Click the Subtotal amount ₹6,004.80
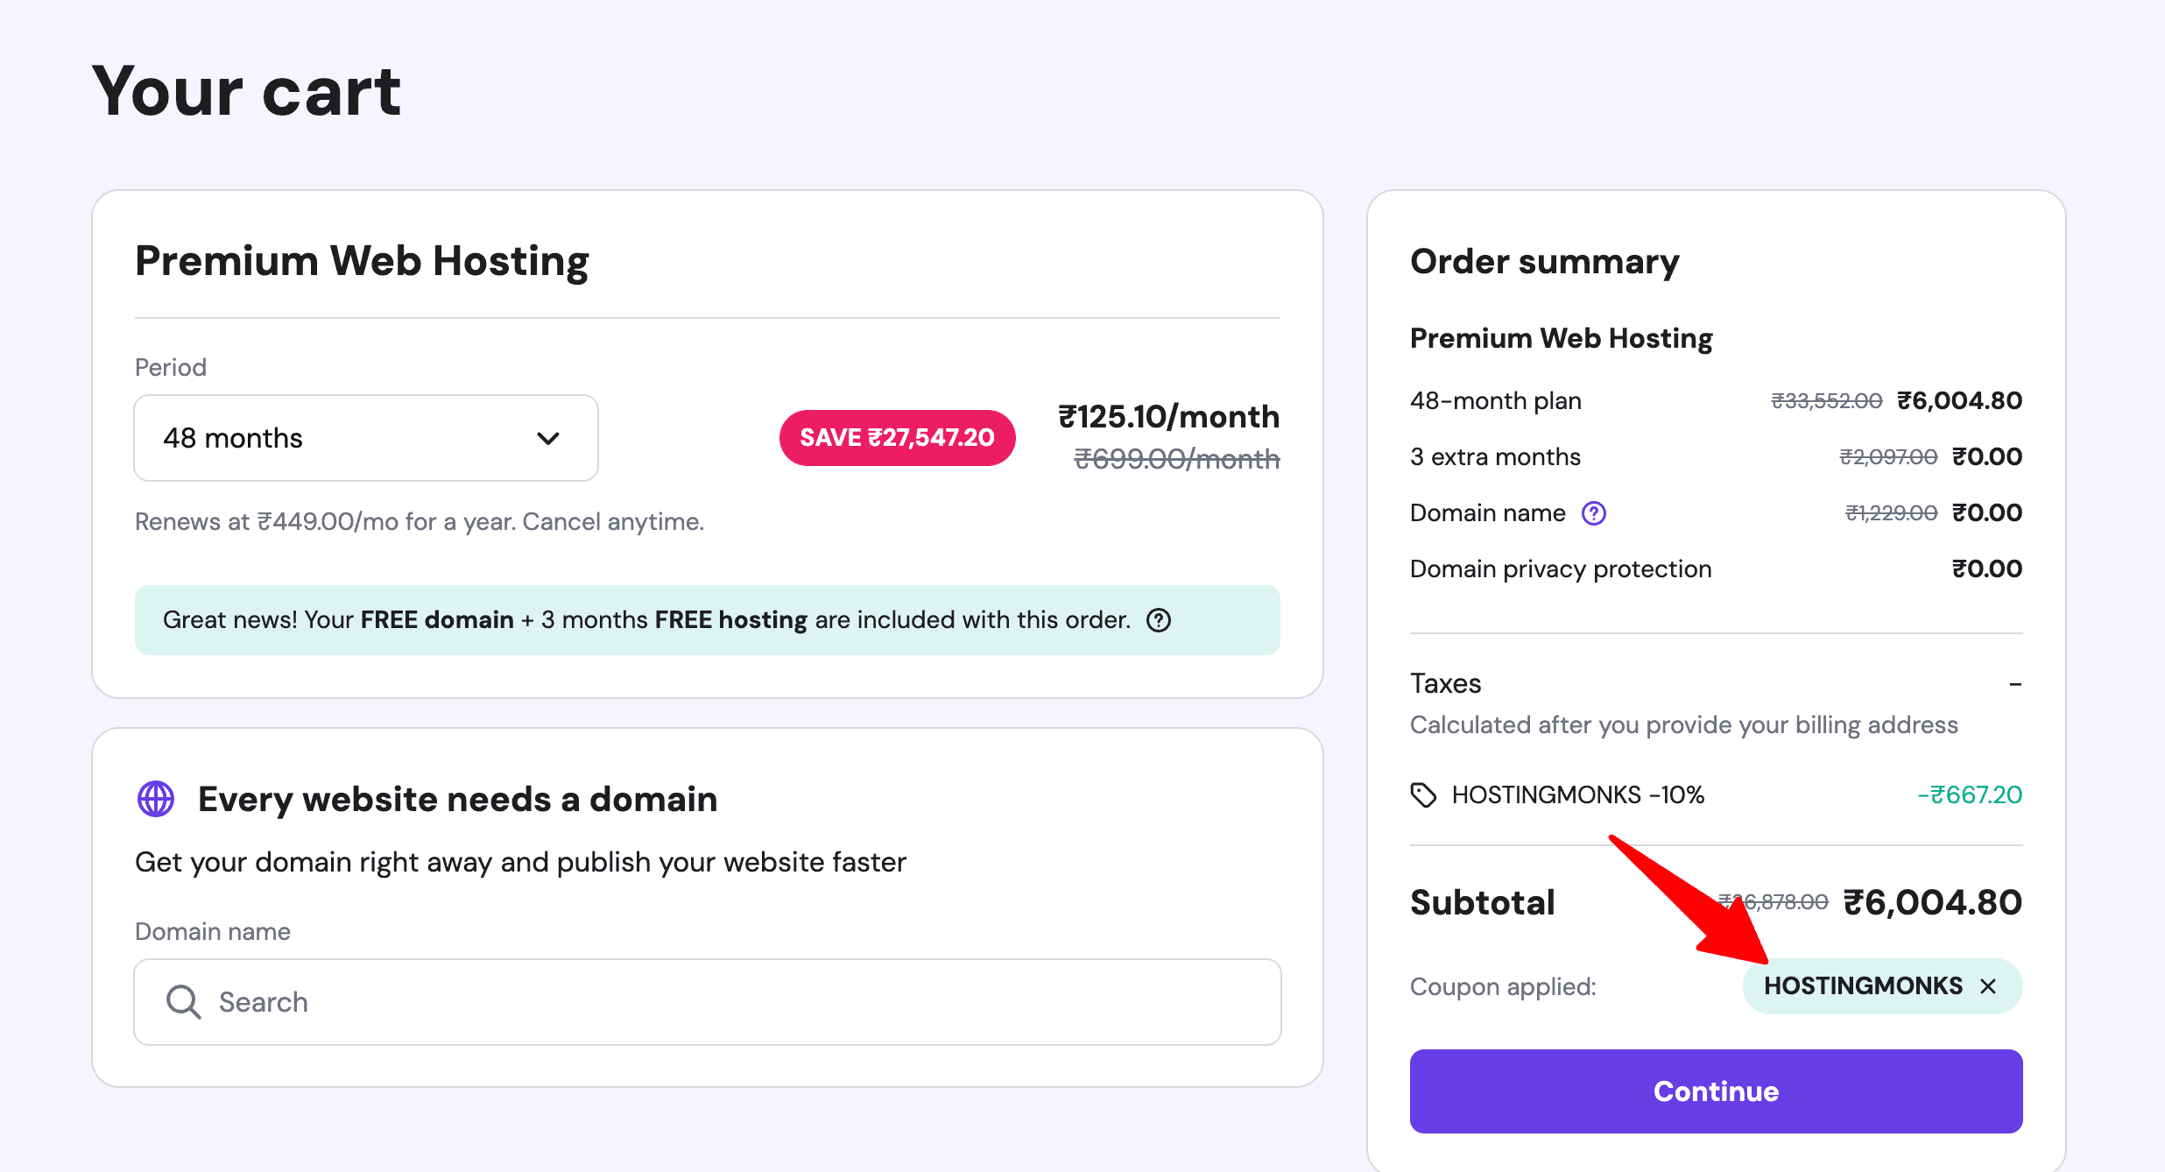 1932,902
